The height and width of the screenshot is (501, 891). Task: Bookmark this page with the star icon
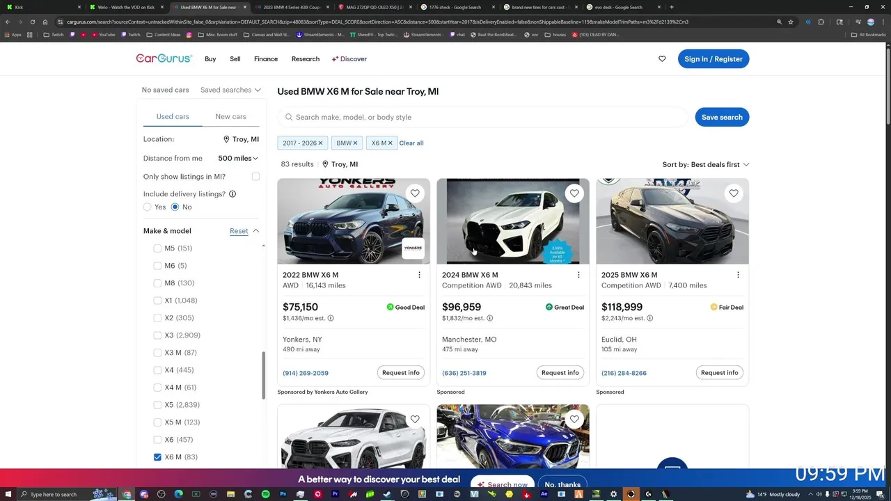[x=791, y=22]
